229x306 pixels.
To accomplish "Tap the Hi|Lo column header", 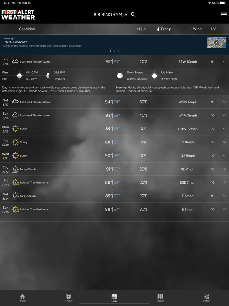I will coord(141,29).
